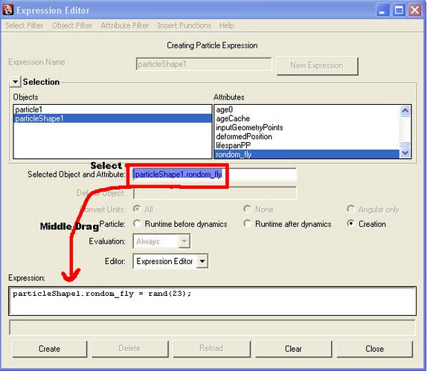The width and height of the screenshot is (427, 371).
Task: Select ageCache attribute
Action: (x=307, y=119)
